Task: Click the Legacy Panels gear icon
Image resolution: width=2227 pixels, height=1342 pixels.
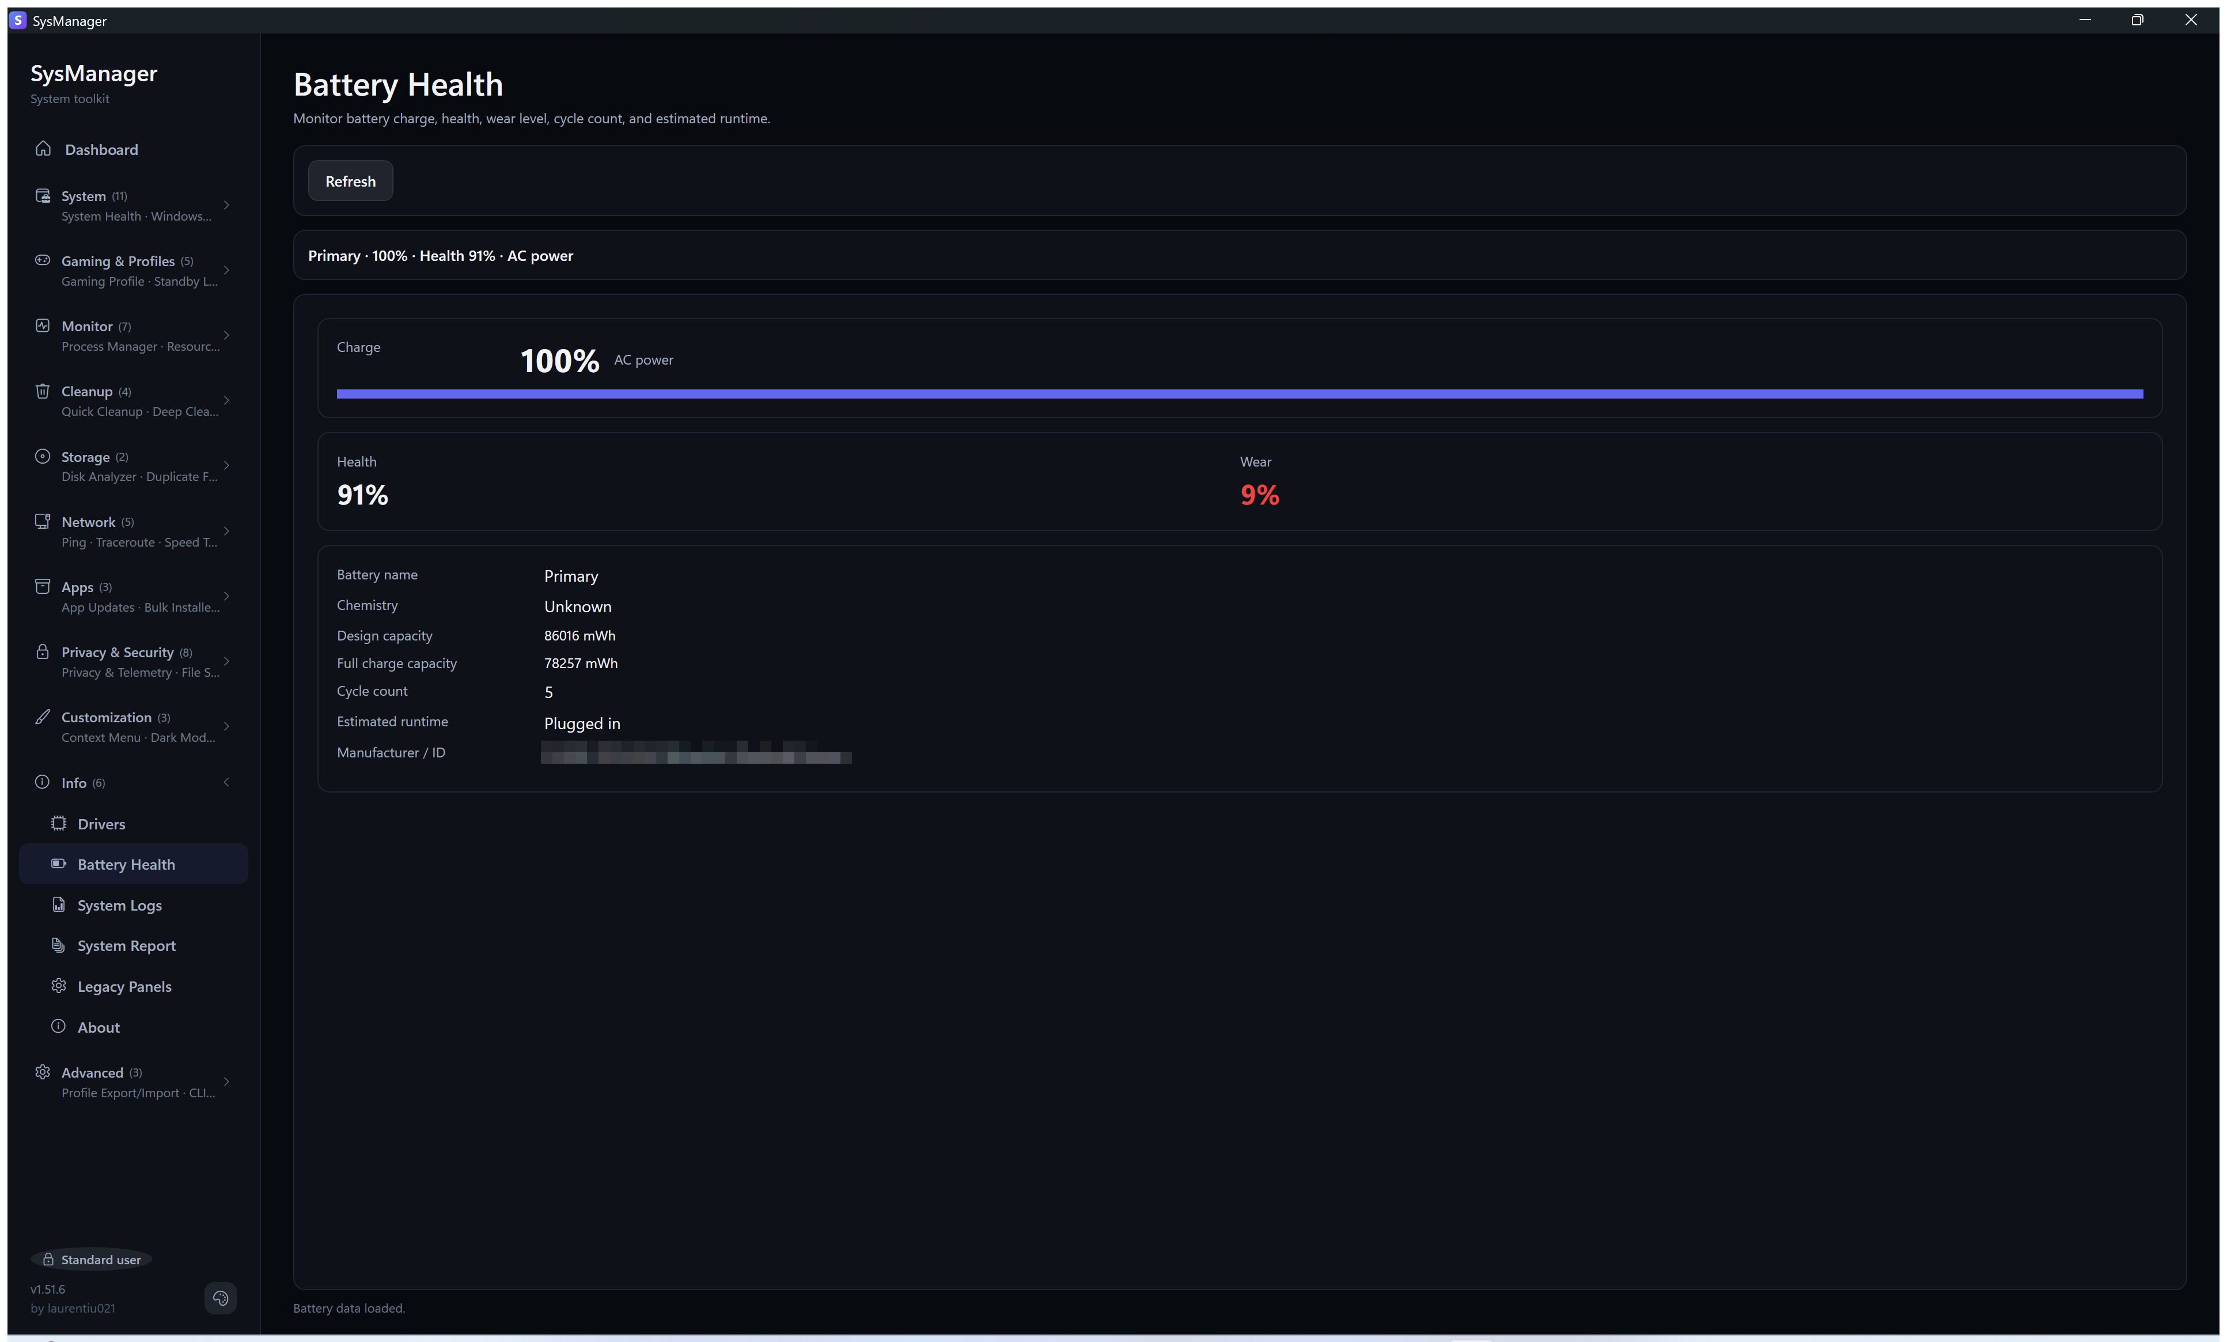Action: coord(59,986)
